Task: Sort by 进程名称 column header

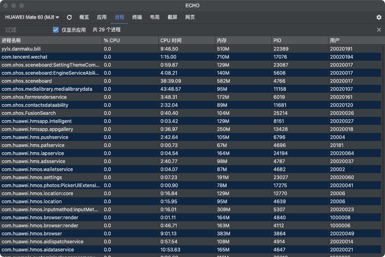Action: point(51,41)
